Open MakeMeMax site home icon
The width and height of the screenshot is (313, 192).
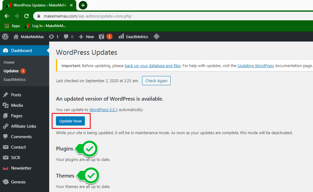(16, 37)
